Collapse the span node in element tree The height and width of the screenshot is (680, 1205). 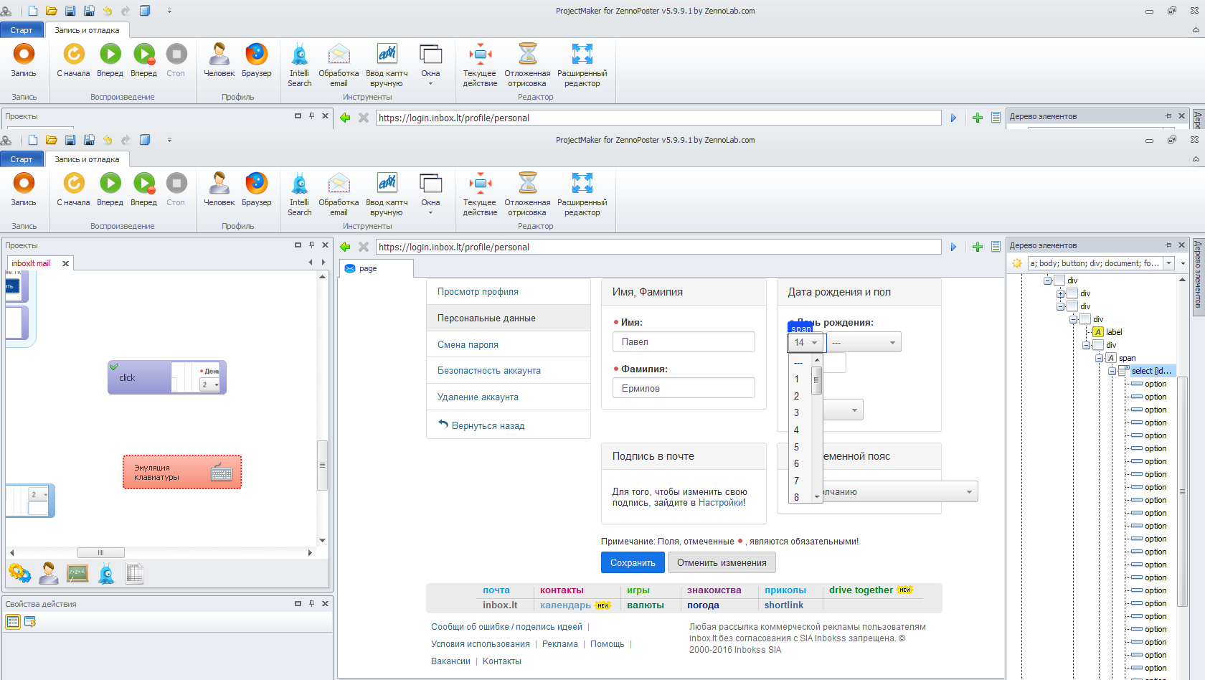click(1099, 358)
